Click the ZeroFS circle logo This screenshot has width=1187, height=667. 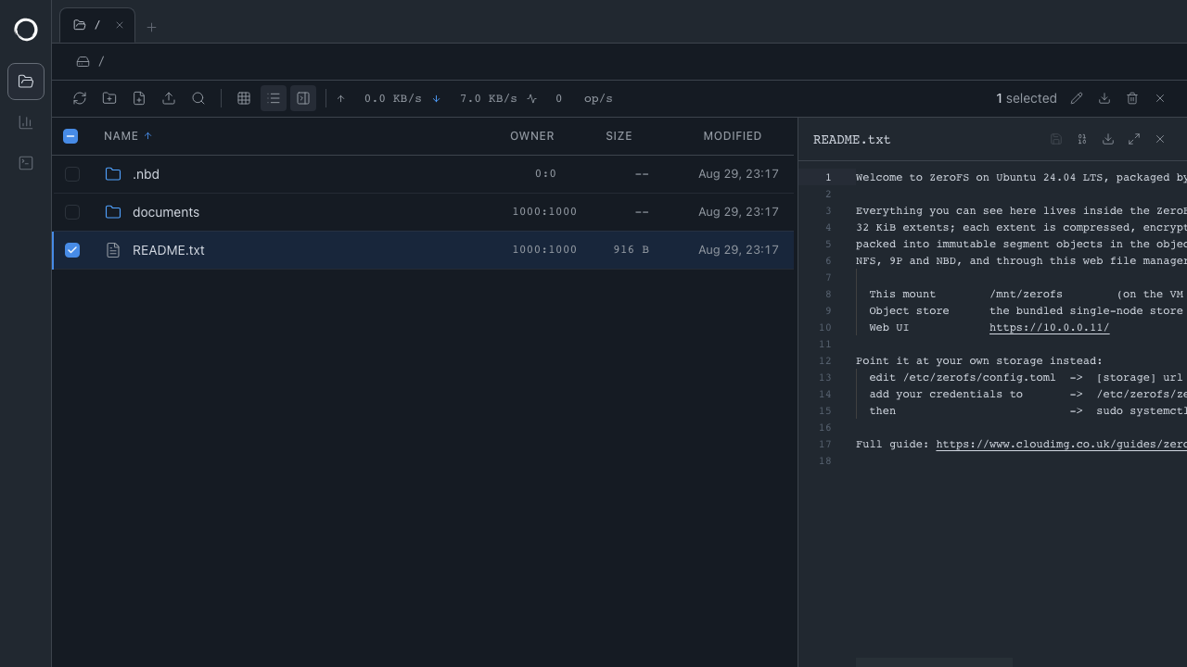(x=26, y=30)
